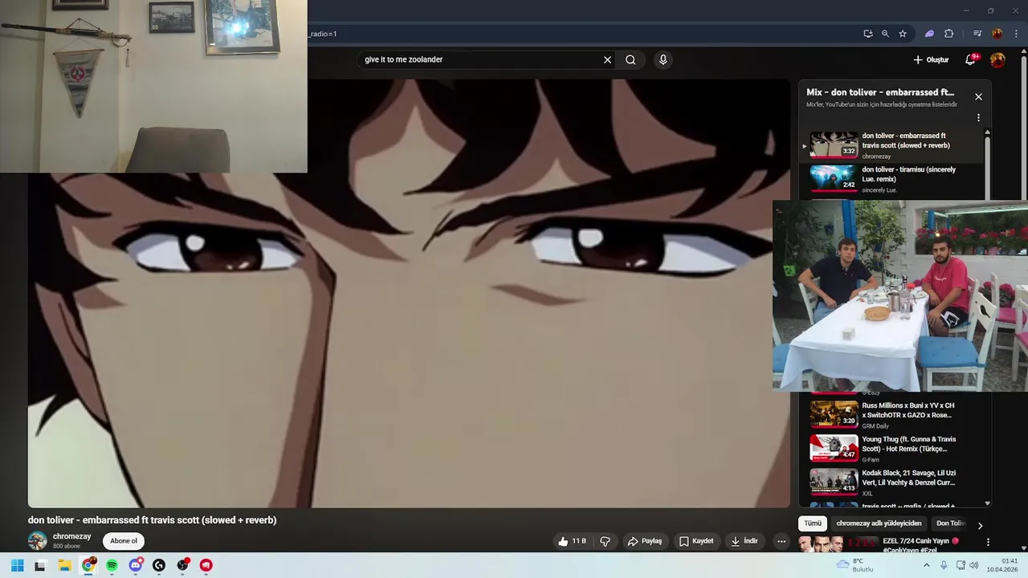Click the YouTube search magnifier button
The width and height of the screenshot is (1028, 578).
click(630, 59)
